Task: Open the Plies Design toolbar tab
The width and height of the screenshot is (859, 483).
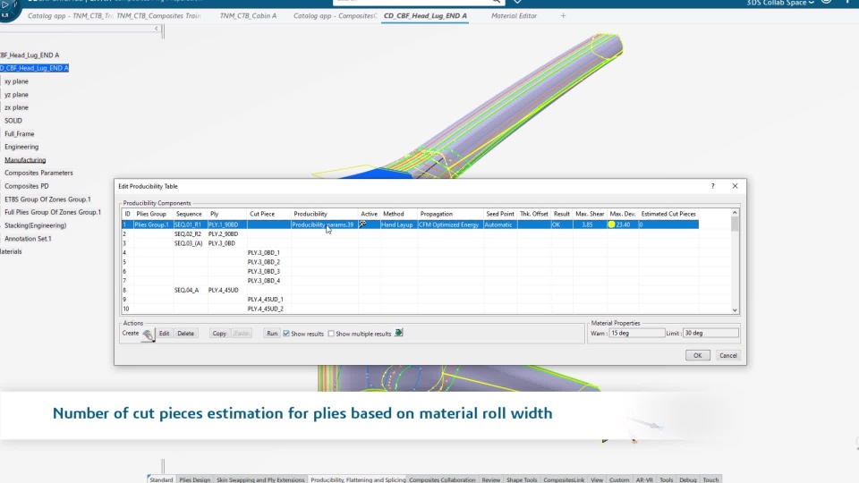Action: [194, 479]
